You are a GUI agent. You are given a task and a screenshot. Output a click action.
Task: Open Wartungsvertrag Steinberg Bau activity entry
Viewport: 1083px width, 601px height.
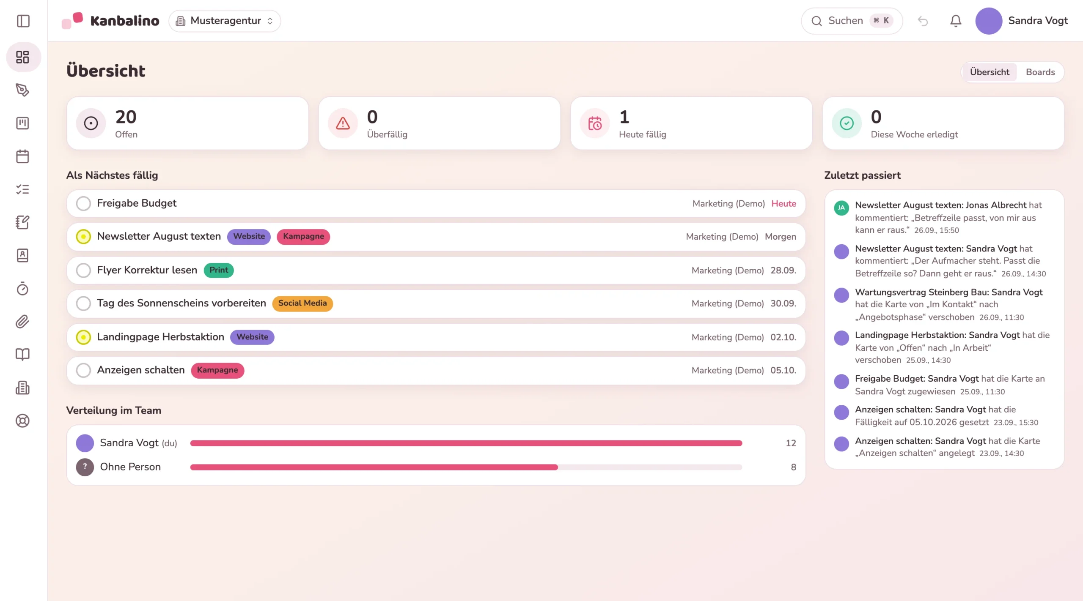click(x=943, y=305)
